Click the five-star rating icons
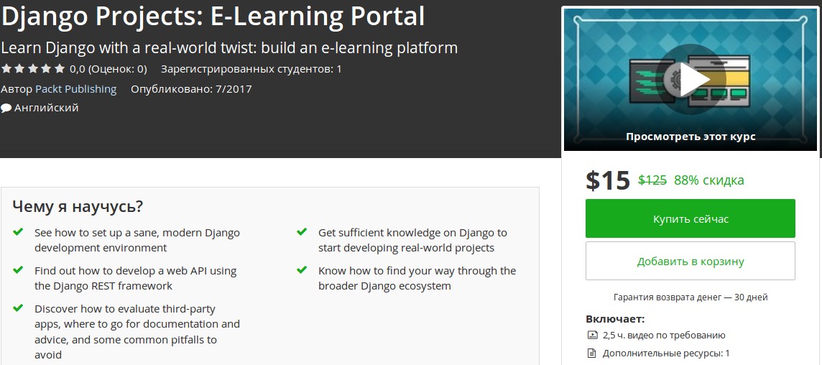Screen dimensions: 822x365 coord(33,70)
